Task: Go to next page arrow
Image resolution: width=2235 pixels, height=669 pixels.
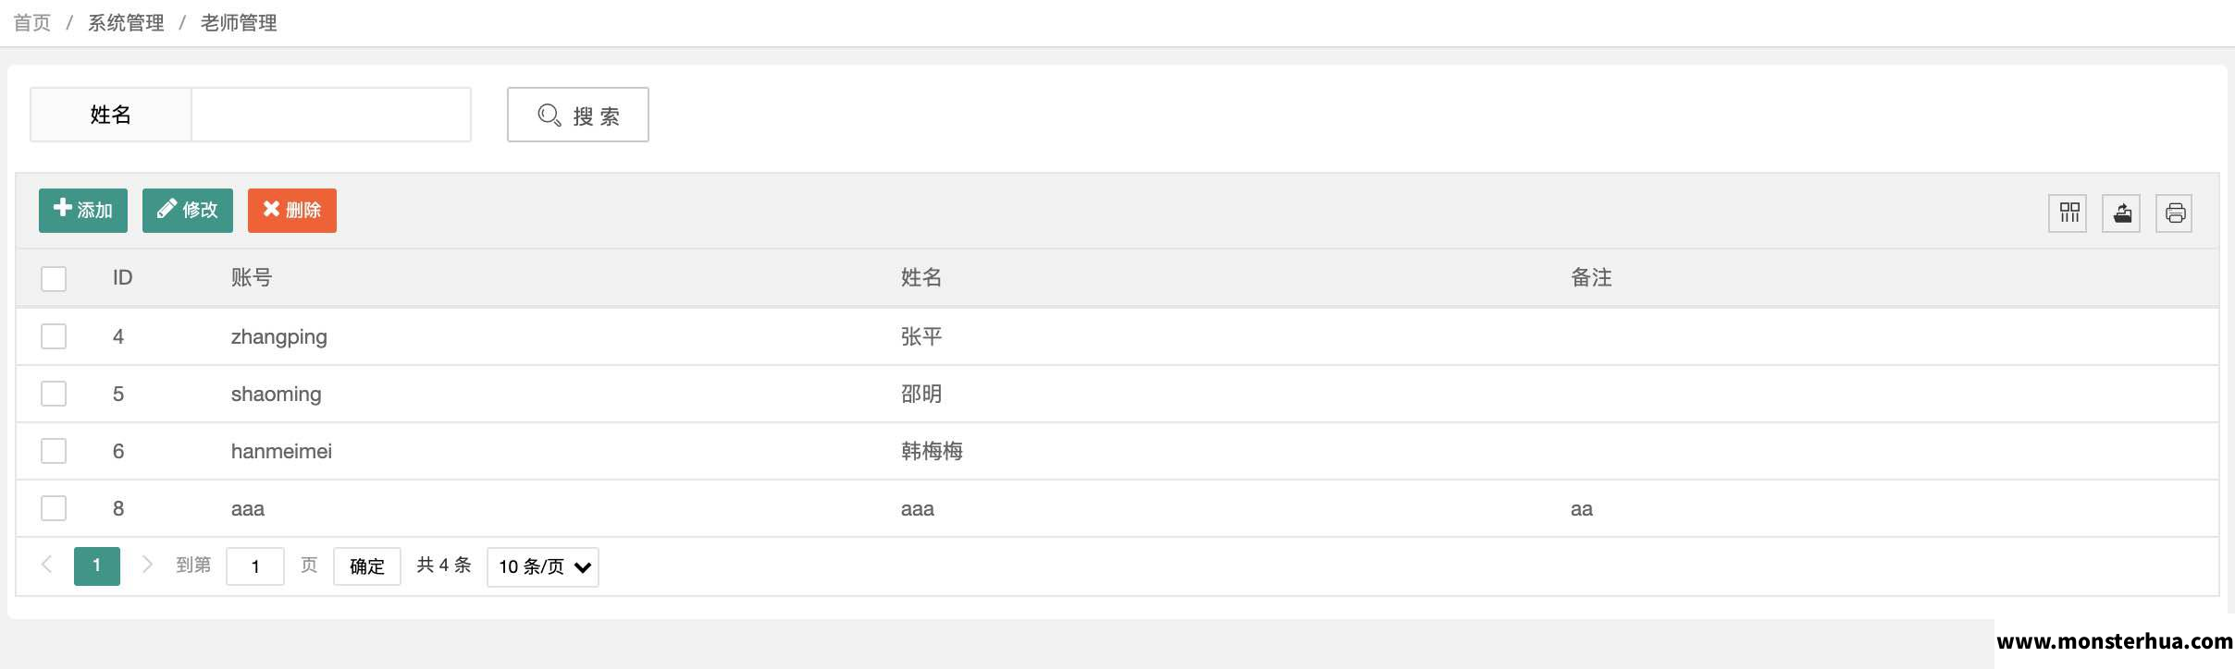Action: click(146, 565)
